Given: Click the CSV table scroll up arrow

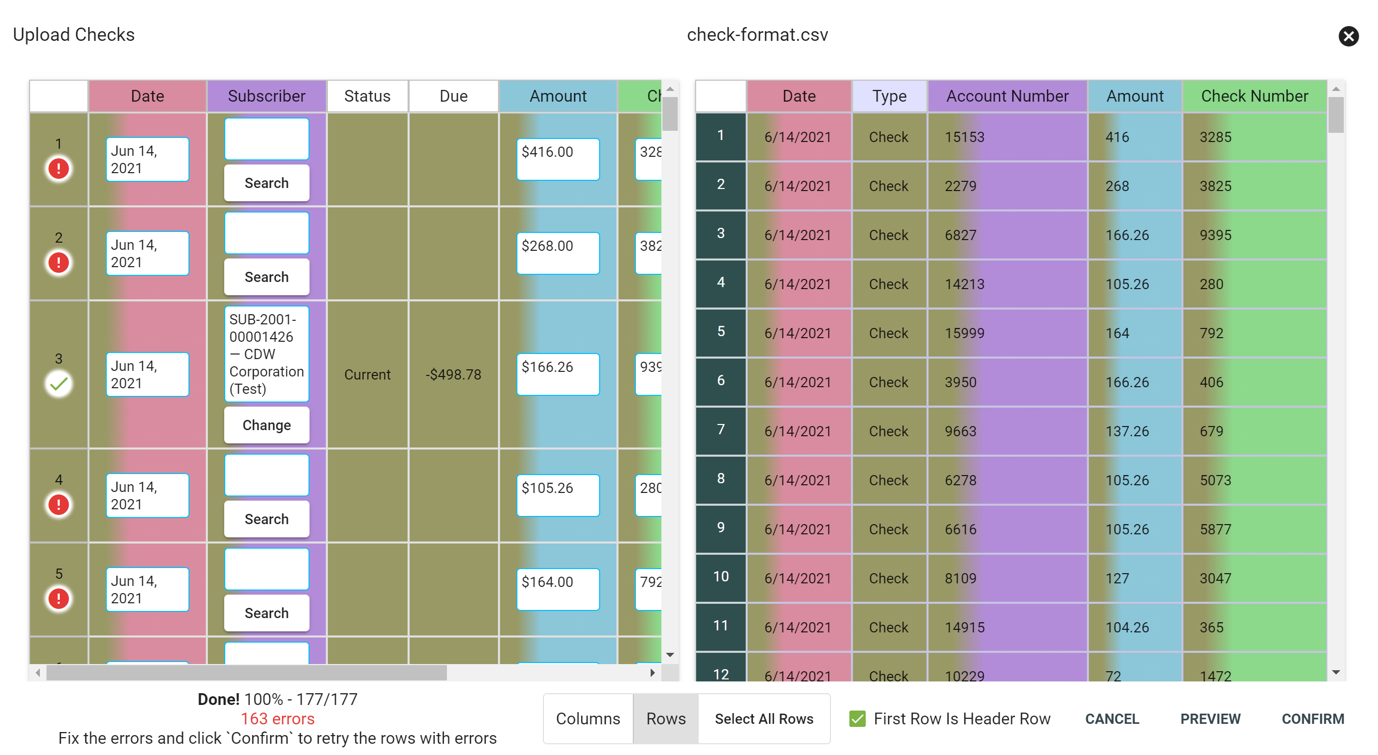Looking at the screenshot, I should point(1336,89).
